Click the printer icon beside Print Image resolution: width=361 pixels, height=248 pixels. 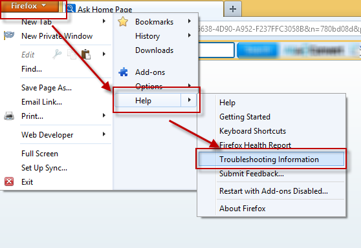point(9,116)
